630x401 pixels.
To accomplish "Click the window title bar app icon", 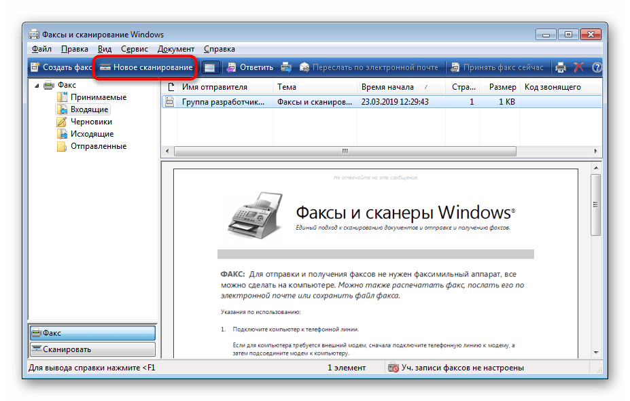I will click(34, 34).
